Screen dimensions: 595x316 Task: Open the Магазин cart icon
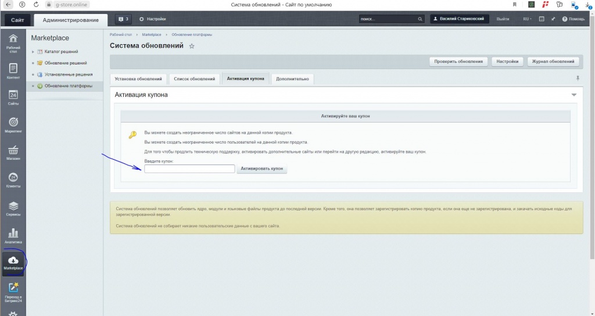pos(13,151)
